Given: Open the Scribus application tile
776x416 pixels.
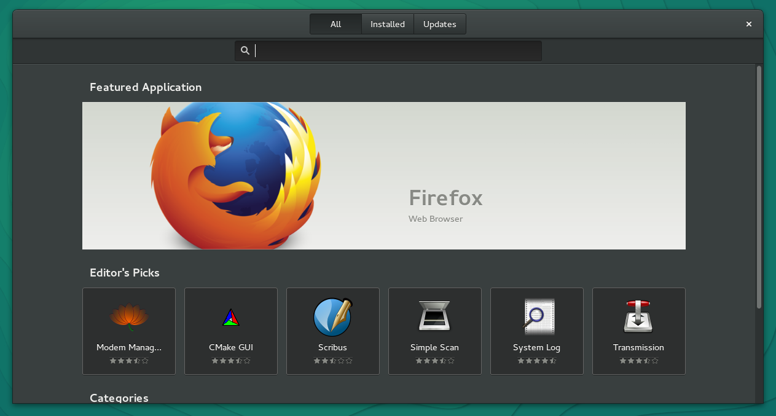Looking at the screenshot, I should [332, 316].
